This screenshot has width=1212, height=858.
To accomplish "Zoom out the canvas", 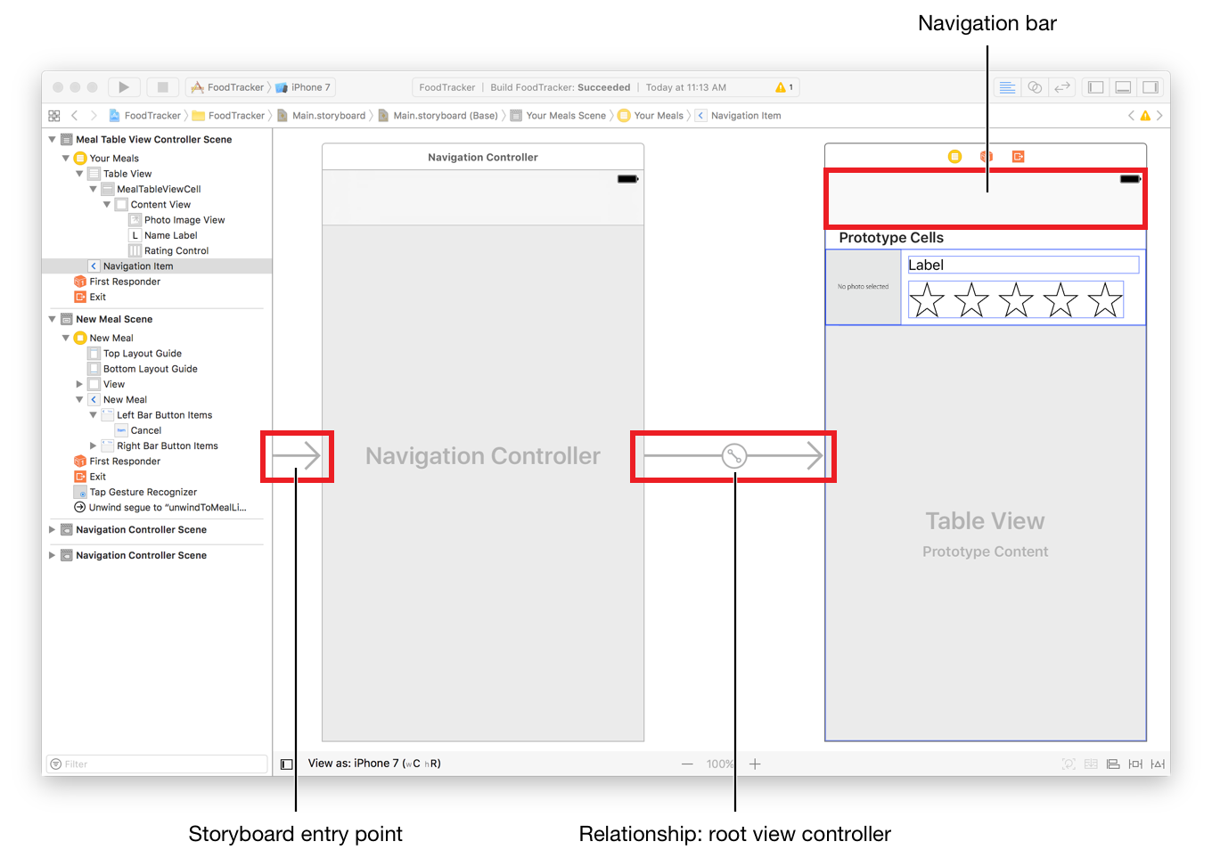I will coord(687,764).
